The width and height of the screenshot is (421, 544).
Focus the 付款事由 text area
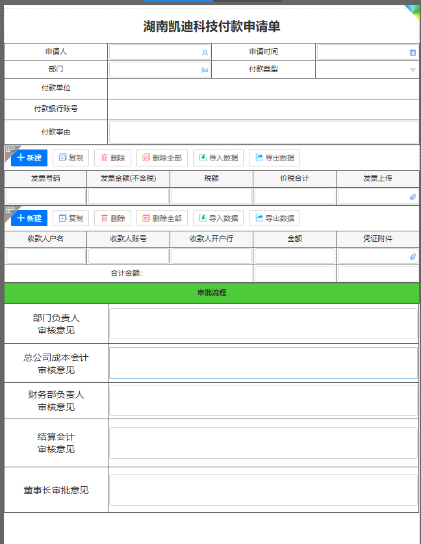[x=264, y=132]
